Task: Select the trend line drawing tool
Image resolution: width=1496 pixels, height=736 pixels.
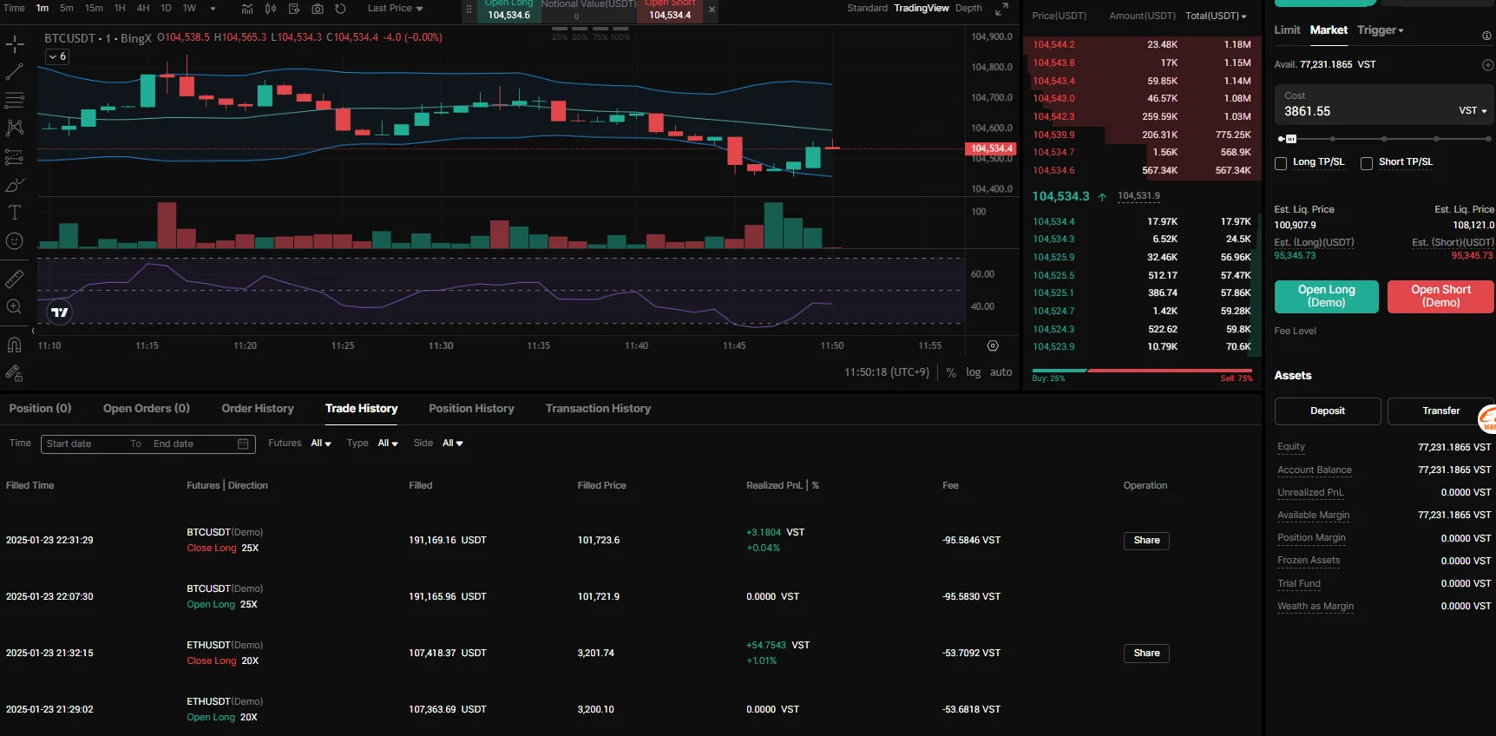Action: 15,72
